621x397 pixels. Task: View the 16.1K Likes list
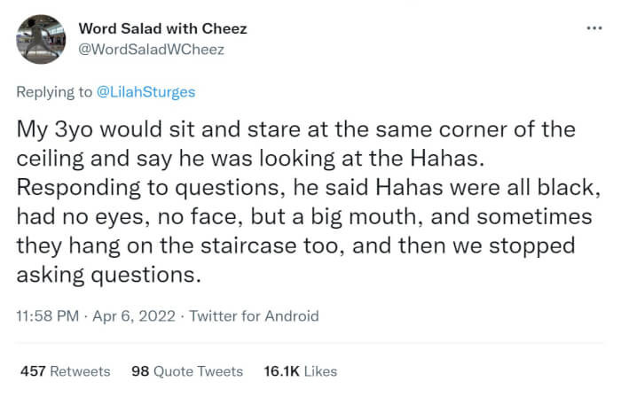point(301,371)
